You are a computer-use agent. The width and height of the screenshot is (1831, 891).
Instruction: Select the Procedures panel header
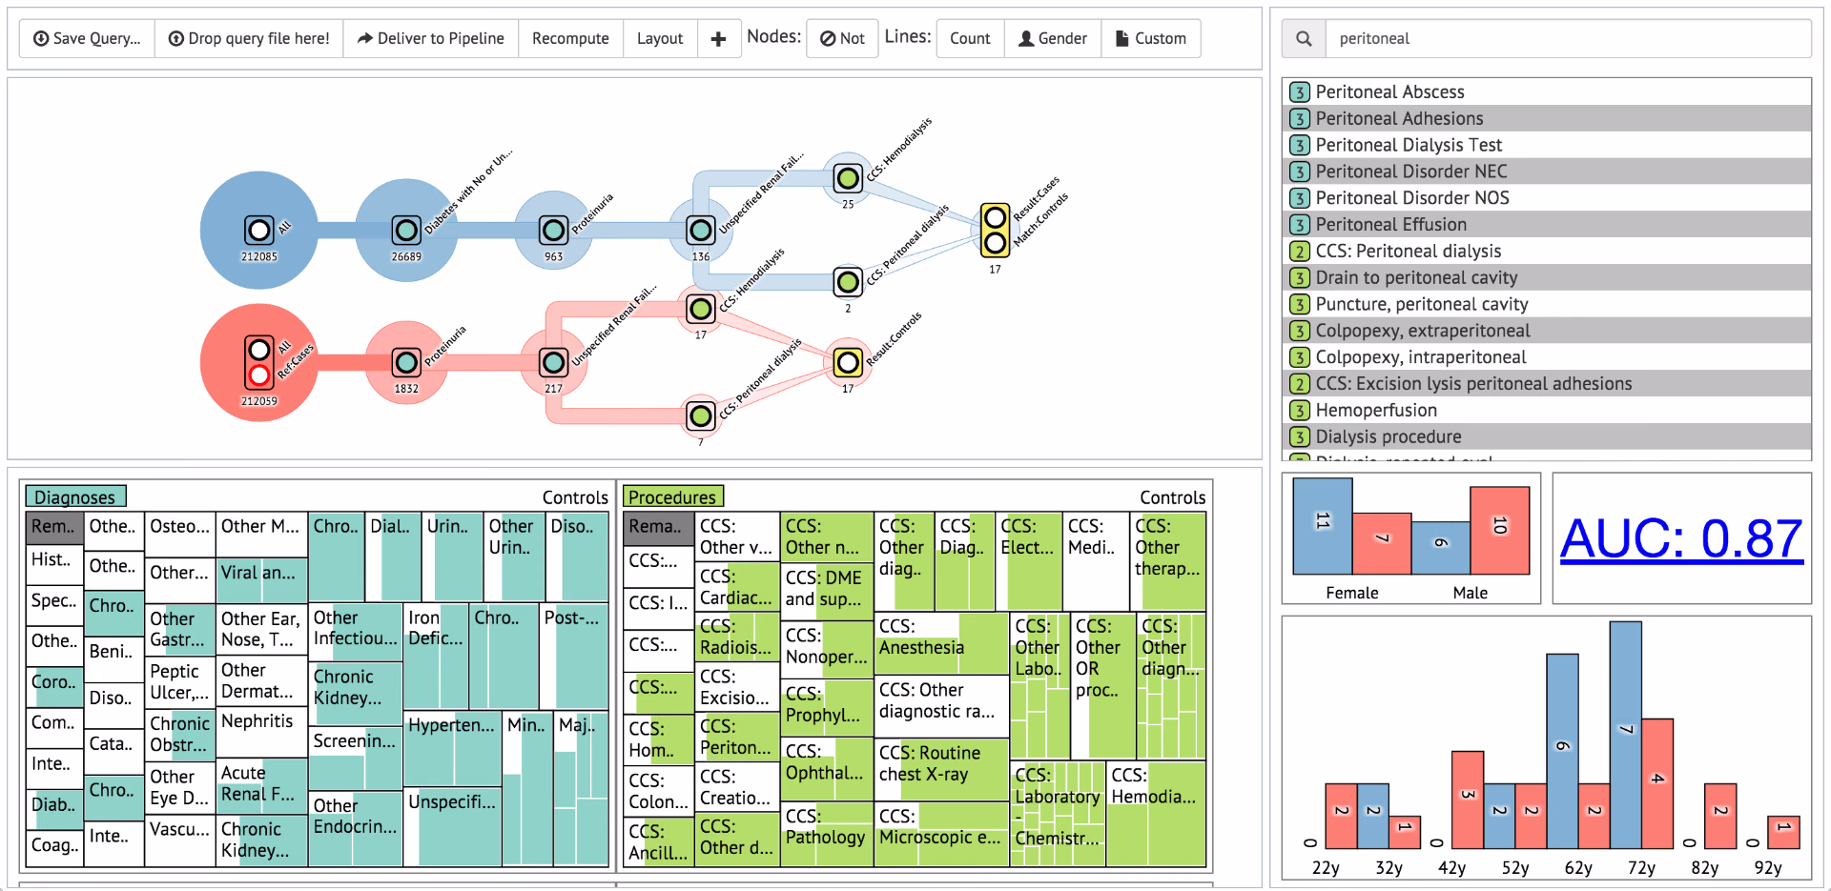pyautogui.click(x=673, y=496)
